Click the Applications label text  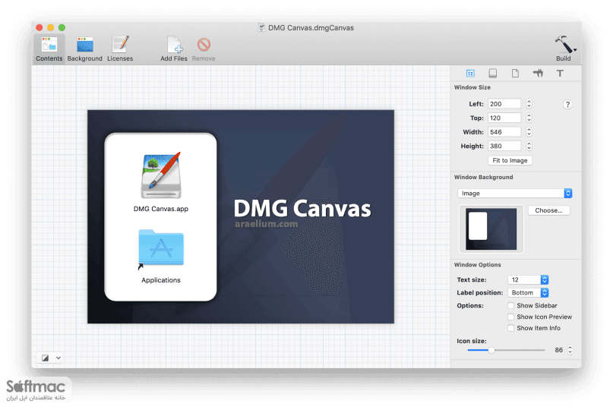coord(161,280)
